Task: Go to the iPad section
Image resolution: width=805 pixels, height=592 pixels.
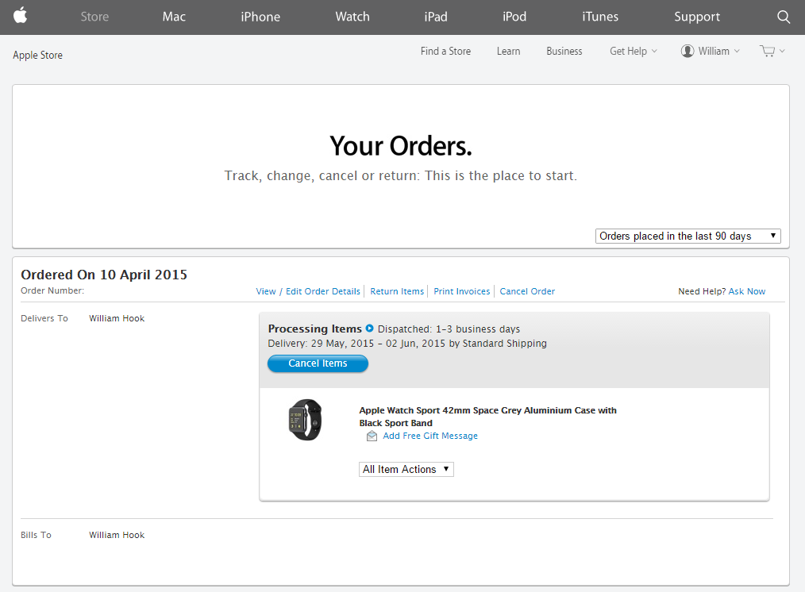Action: (435, 17)
